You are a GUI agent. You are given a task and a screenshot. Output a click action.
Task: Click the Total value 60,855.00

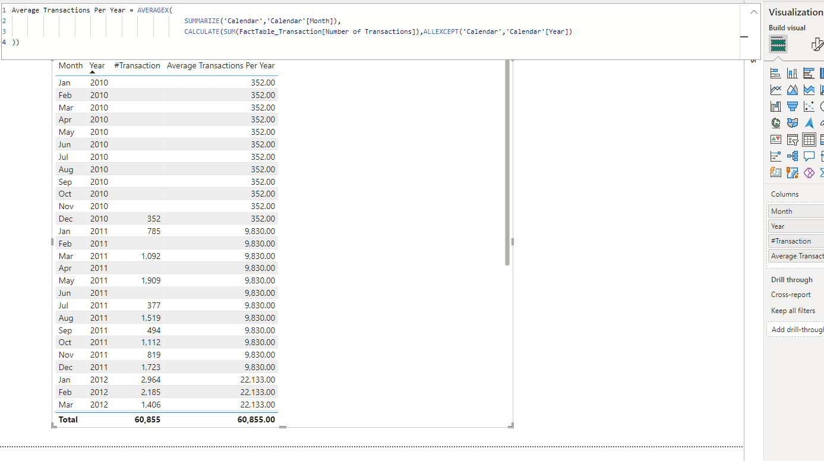tap(256, 419)
